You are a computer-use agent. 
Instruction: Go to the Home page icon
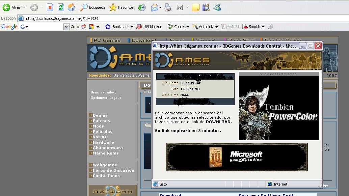(72, 7)
